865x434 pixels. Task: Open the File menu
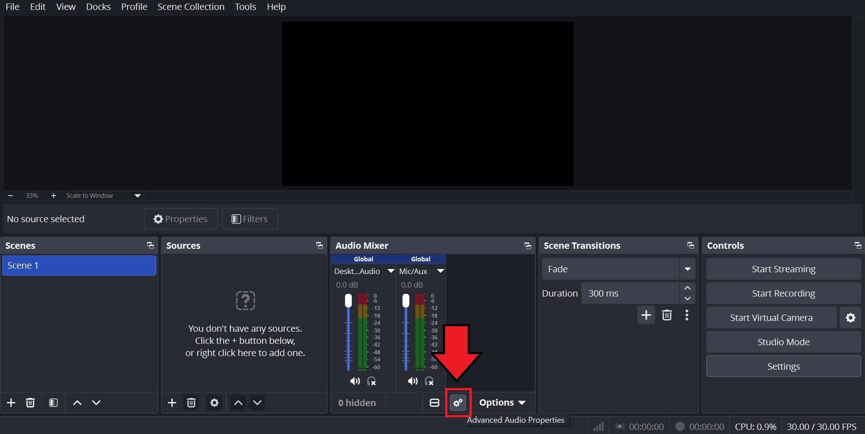click(x=12, y=7)
